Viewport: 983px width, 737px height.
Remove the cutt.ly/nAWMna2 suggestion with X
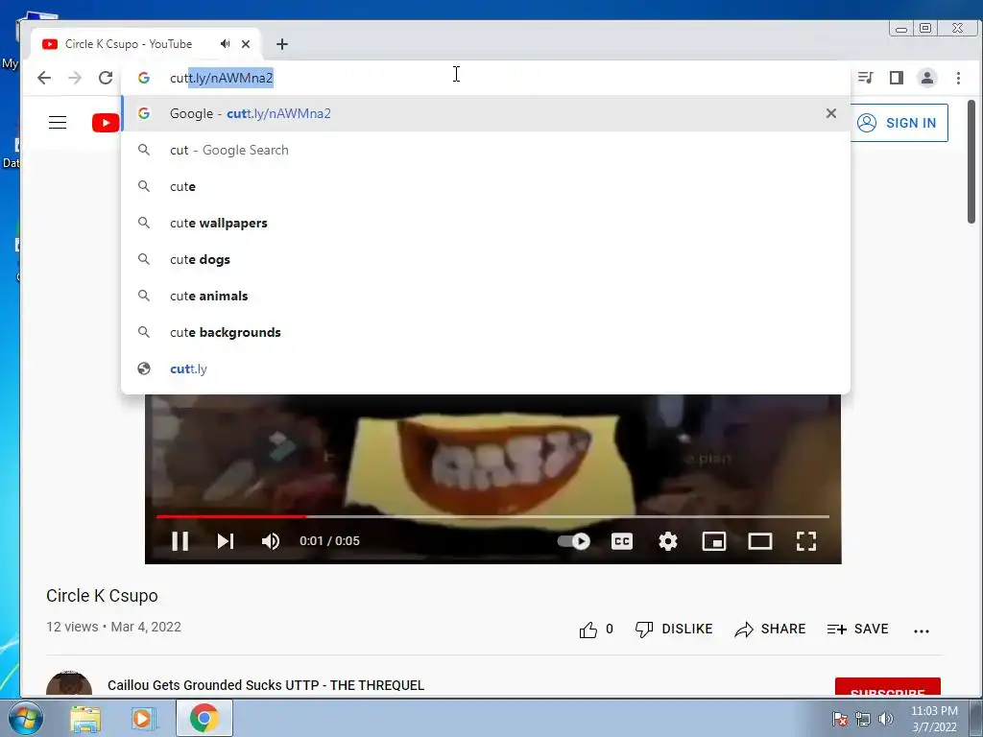click(830, 113)
